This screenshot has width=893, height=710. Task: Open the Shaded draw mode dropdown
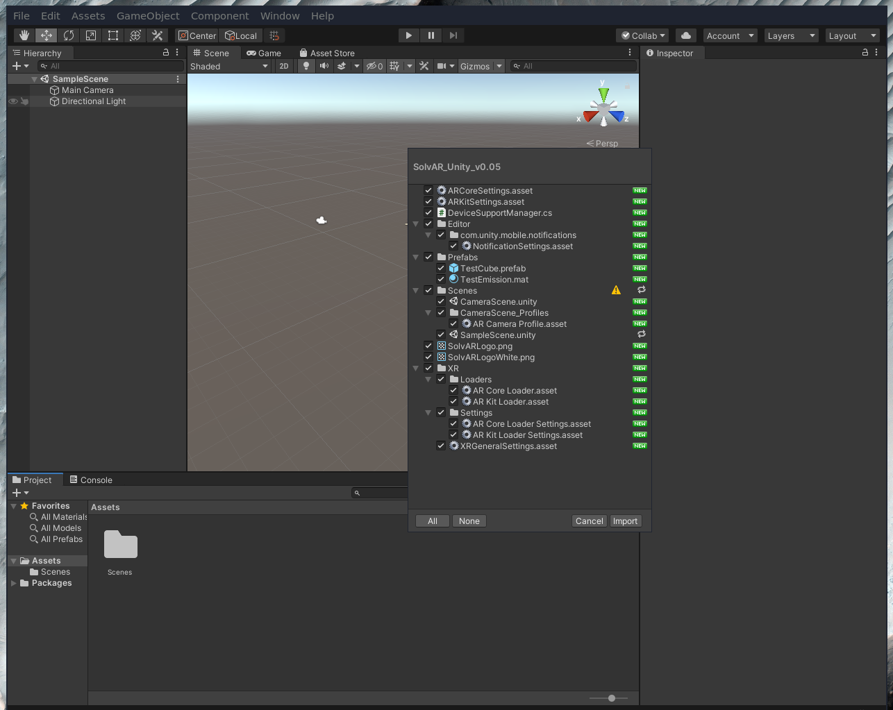click(x=229, y=66)
